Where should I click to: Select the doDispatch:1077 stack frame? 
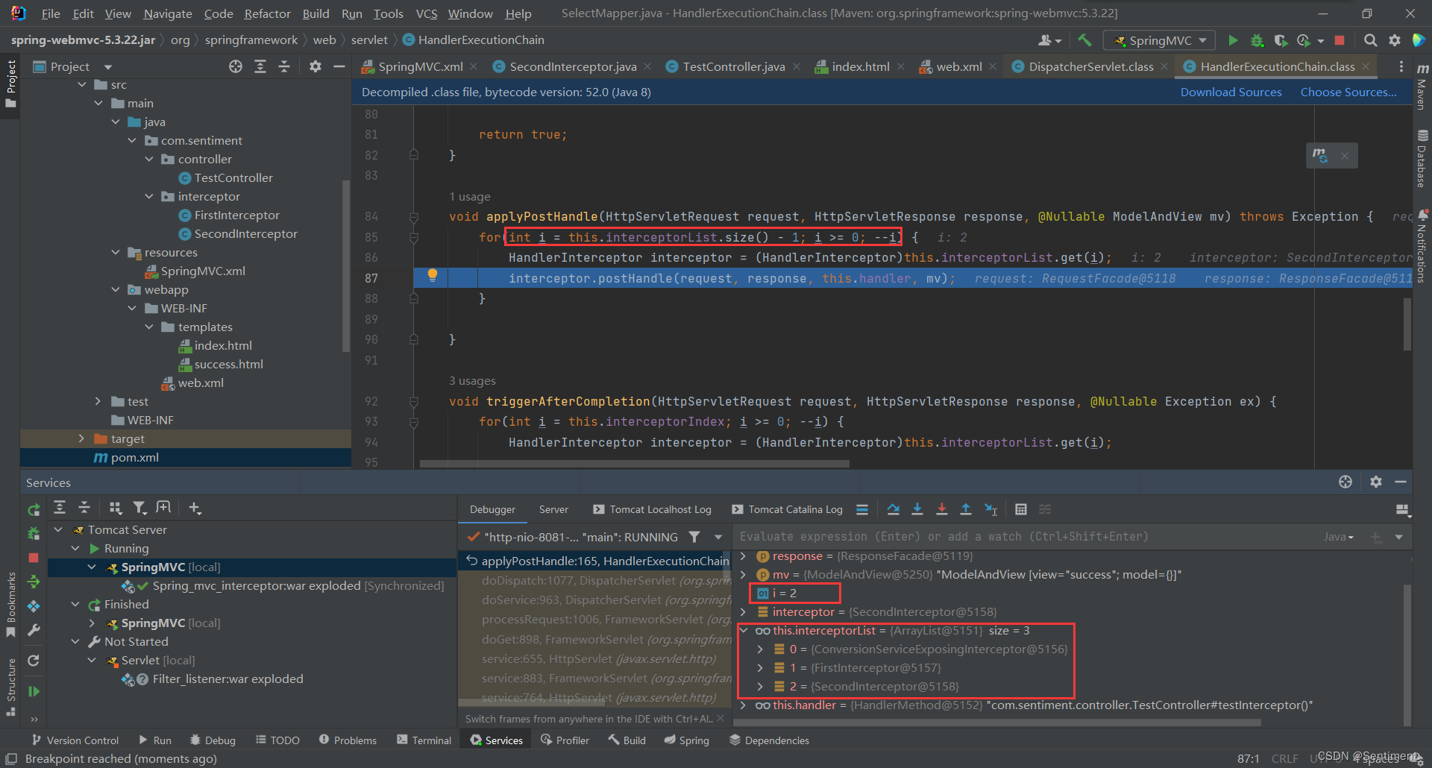606,580
